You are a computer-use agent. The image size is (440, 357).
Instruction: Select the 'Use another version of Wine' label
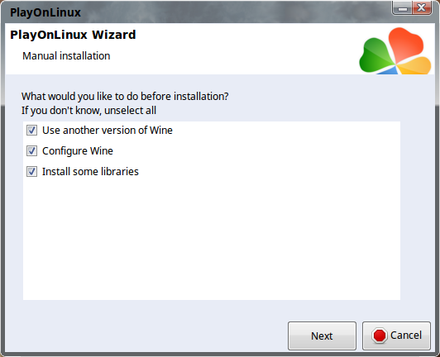click(x=108, y=131)
